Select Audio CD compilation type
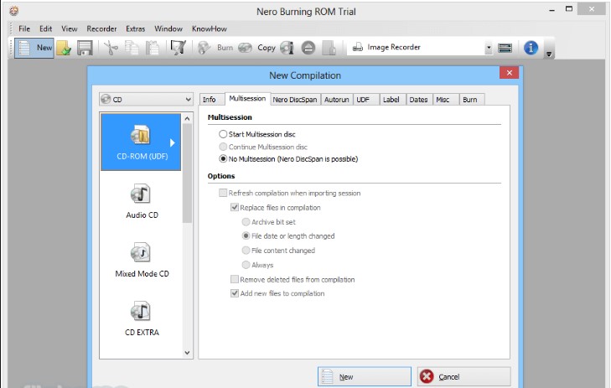 tap(142, 201)
